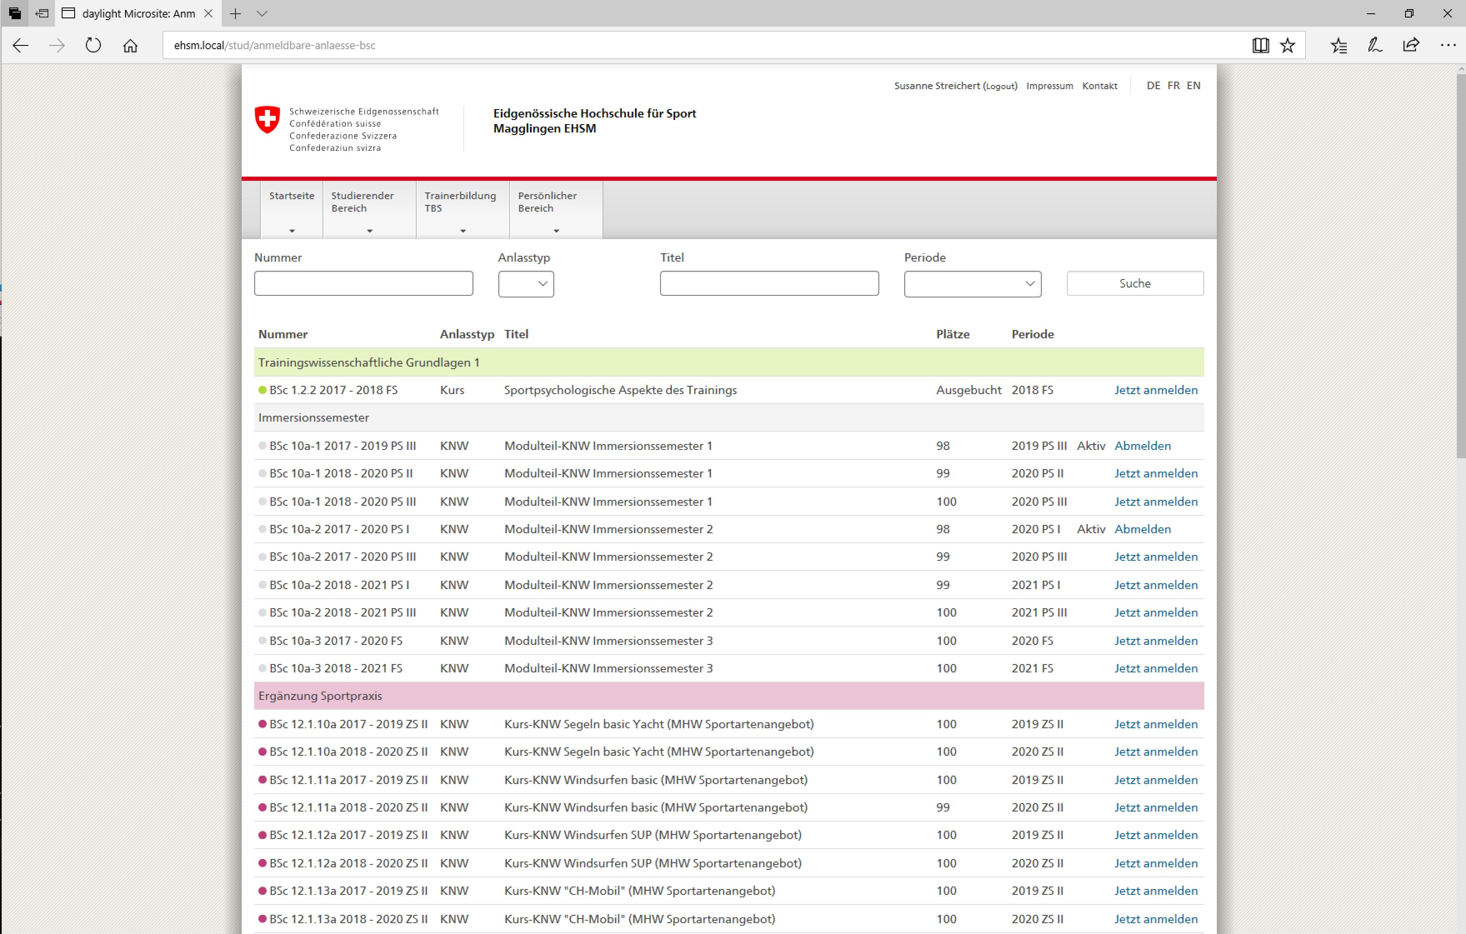1466x934 pixels.
Task: Click into the Nummer filter field
Action: click(363, 284)
